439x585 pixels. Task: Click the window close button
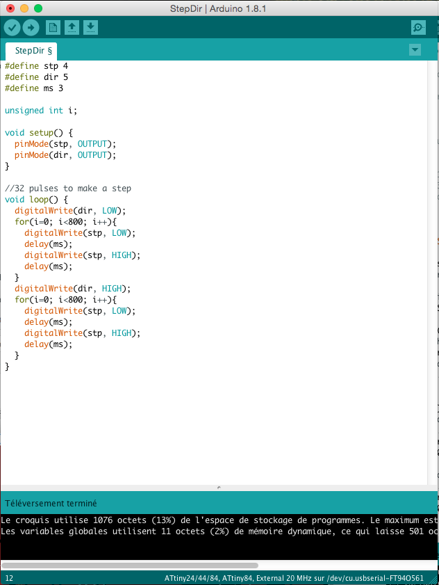click(x=10, y=8)
